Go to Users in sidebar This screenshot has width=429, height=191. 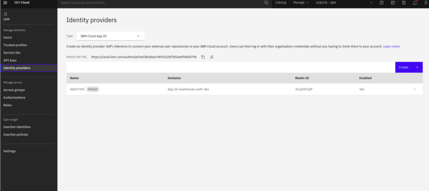8,37
